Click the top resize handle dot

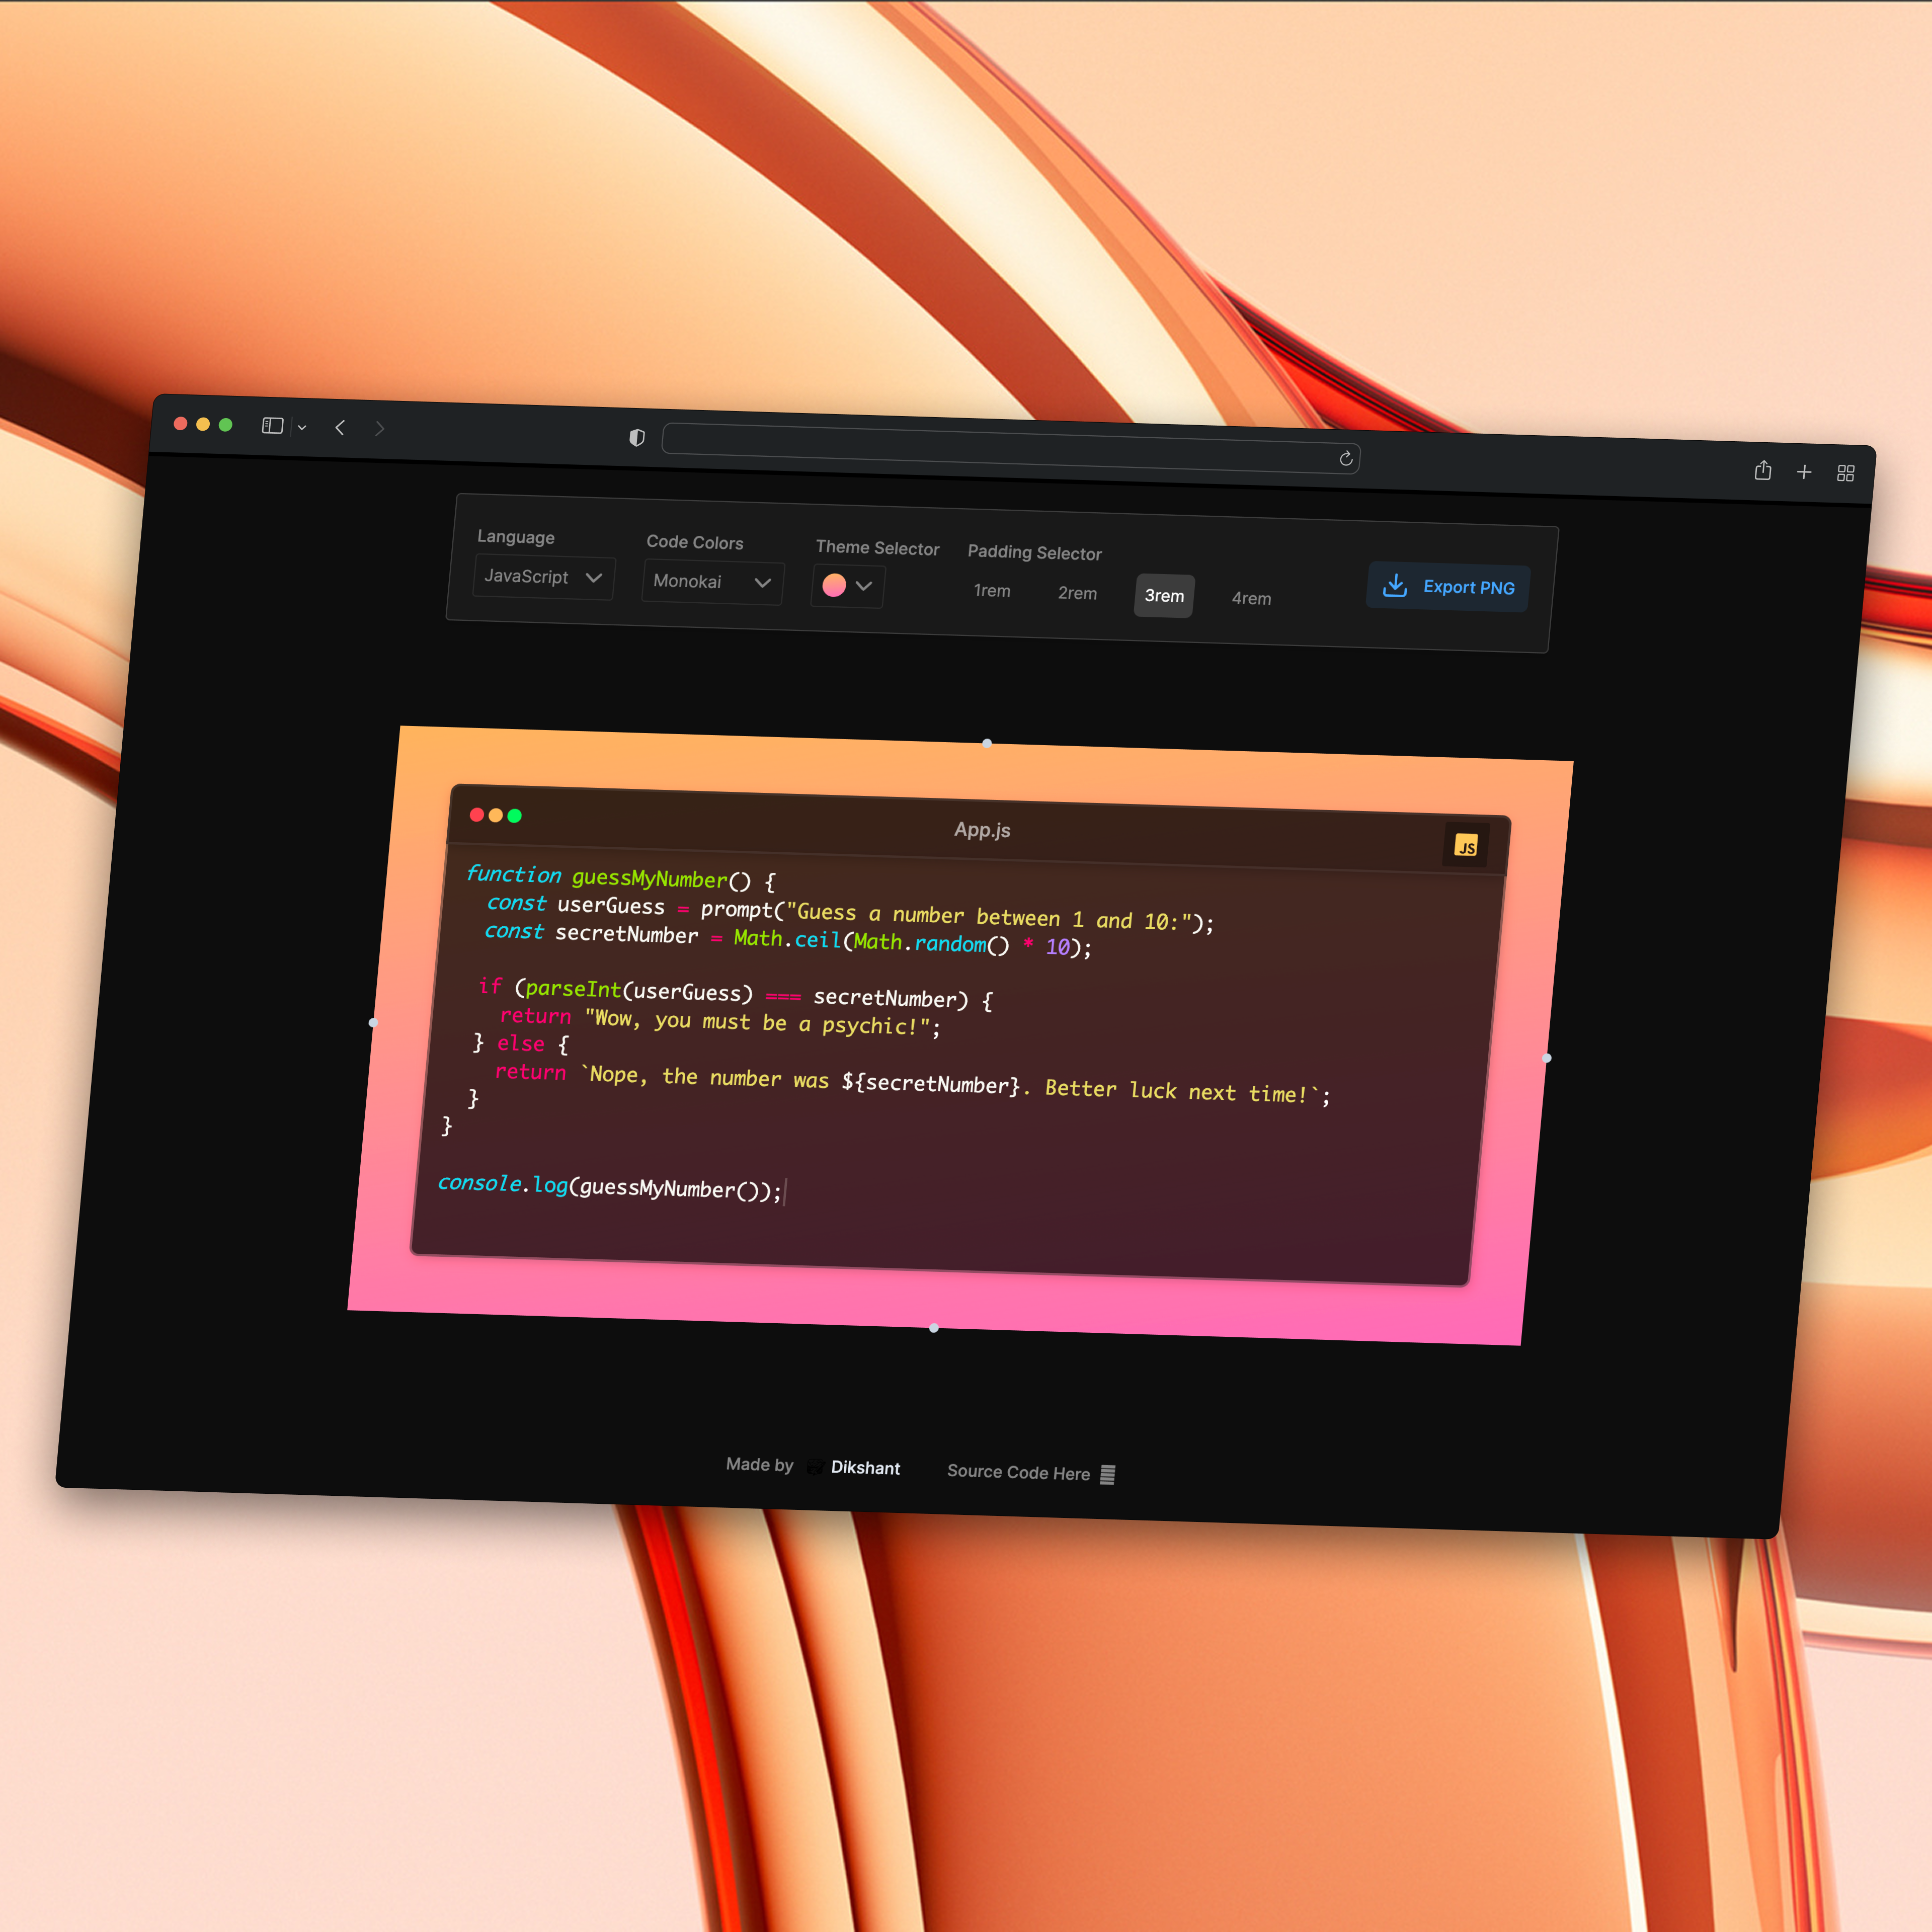(x=987, y=743)
